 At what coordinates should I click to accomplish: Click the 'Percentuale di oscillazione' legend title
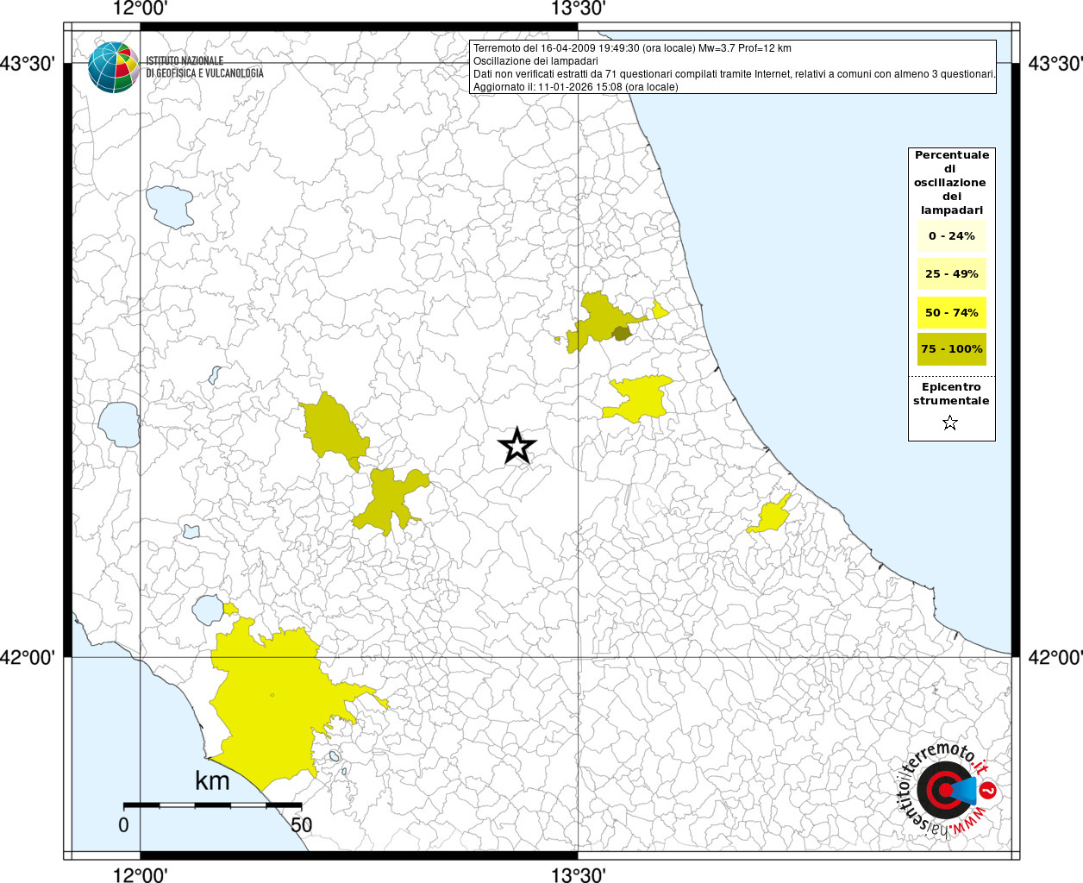click(x=951, y=182)
